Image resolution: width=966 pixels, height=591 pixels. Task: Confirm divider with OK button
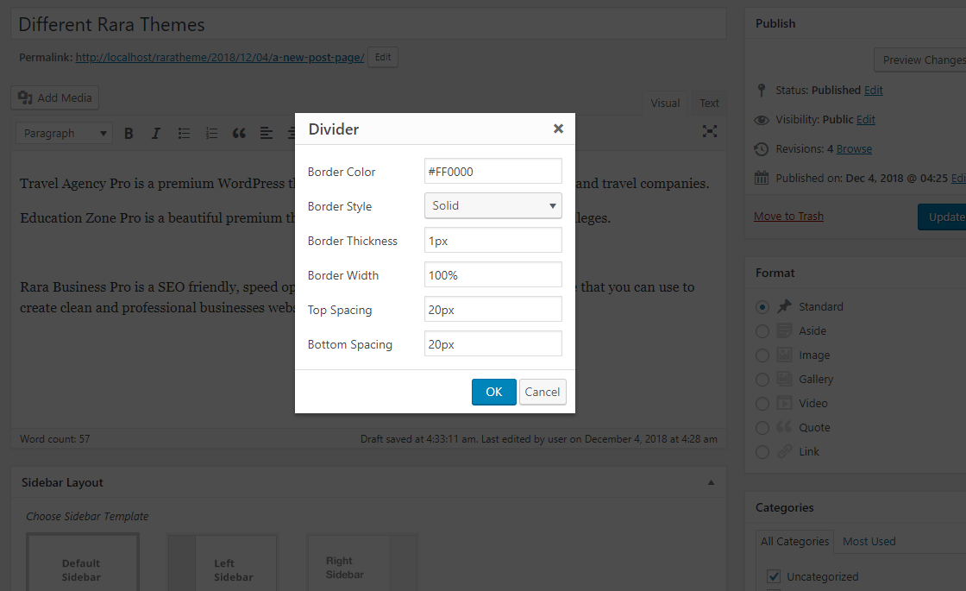tap(493, 392)
